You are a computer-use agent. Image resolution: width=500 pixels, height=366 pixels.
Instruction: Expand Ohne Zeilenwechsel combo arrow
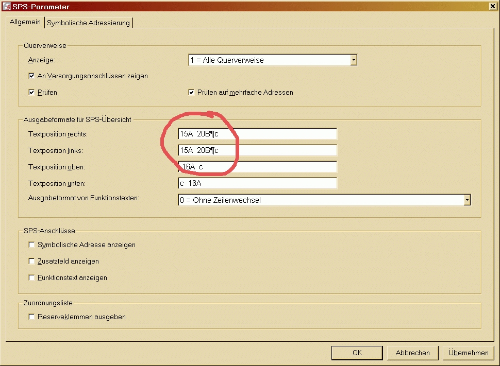tap(467, 200)
